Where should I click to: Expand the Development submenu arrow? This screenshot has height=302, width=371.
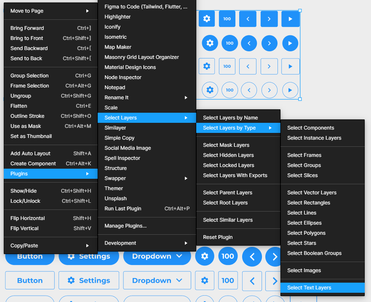pos(186,243)
